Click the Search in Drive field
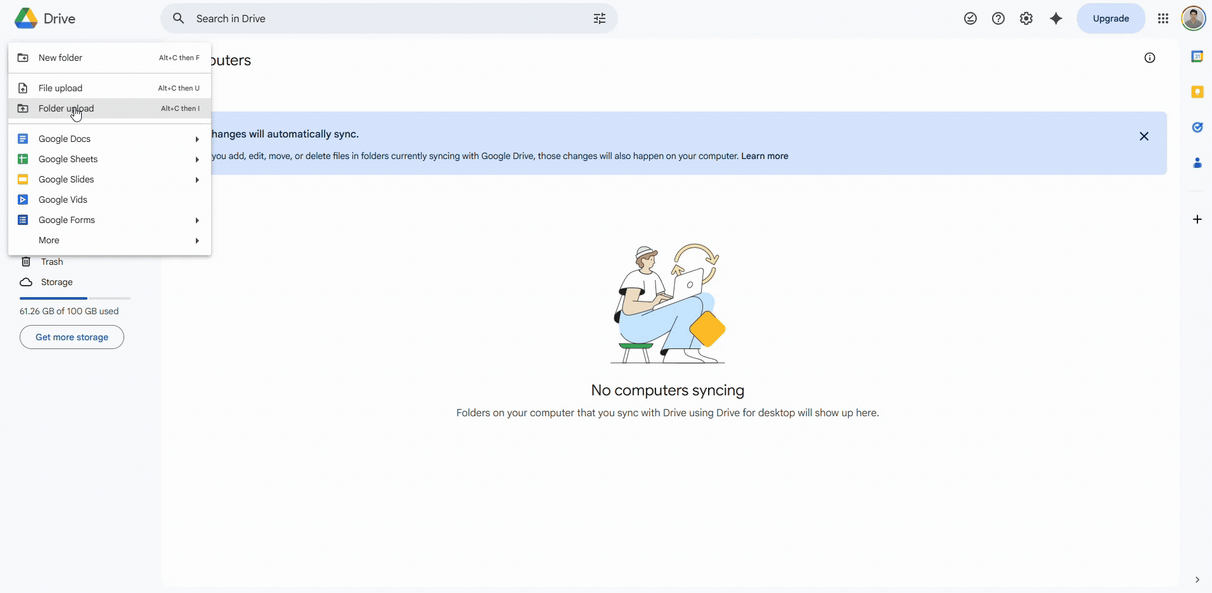Image resolution: width=1212 pixels, height=593 pixels. click(x=389, y=18)
